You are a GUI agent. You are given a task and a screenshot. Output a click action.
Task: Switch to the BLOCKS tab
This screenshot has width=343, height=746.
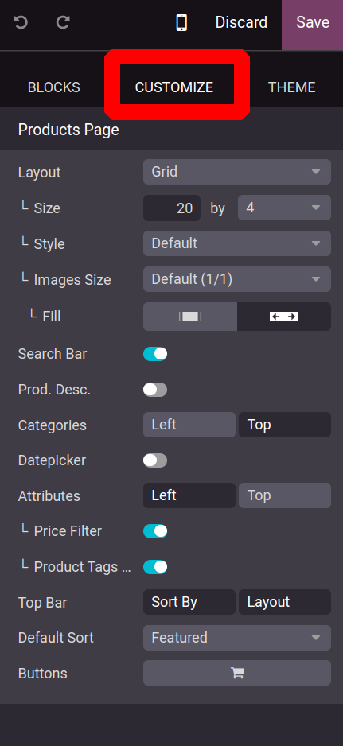54,87
